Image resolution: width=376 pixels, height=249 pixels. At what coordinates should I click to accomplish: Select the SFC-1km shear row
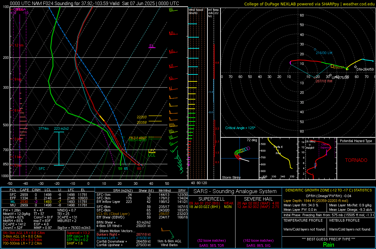click(142, 195)
